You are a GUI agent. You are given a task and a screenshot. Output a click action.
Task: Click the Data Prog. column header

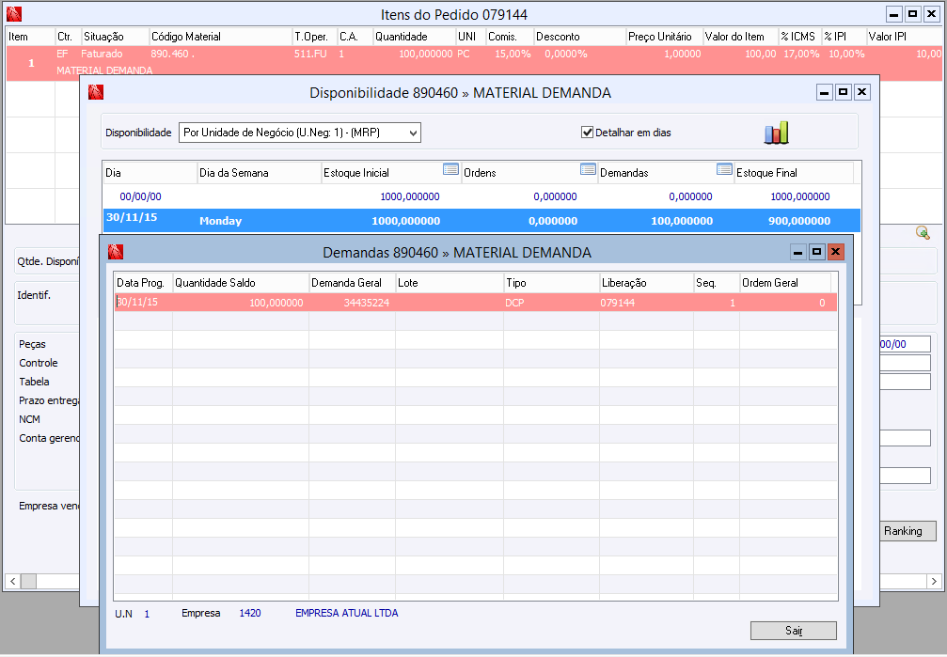(x=143, y=283)
